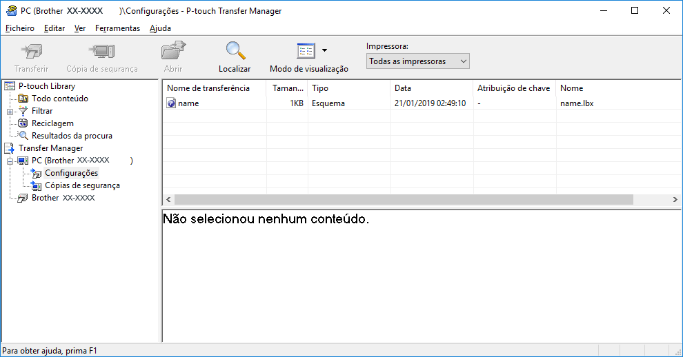Select Cópias de segurança folder
Screen dimensions: 683x357
[x=82, y=185]
